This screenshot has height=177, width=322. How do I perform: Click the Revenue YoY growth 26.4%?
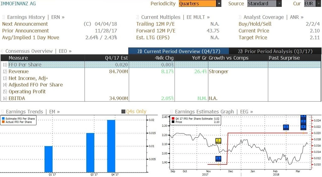point(200,71)
